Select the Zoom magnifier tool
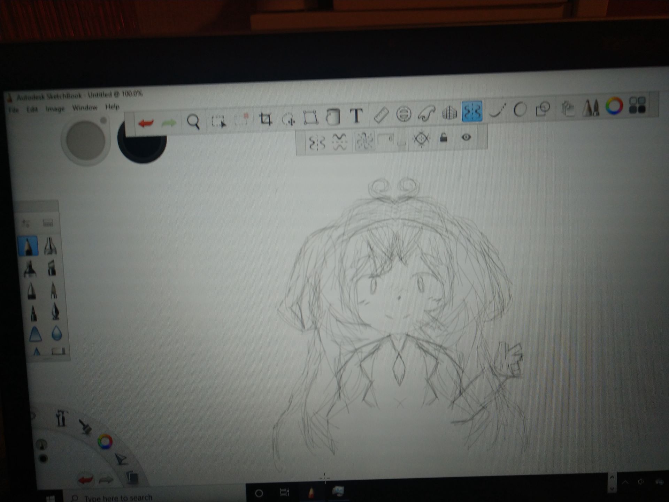 pyautogui.click(x=193, y=122)
